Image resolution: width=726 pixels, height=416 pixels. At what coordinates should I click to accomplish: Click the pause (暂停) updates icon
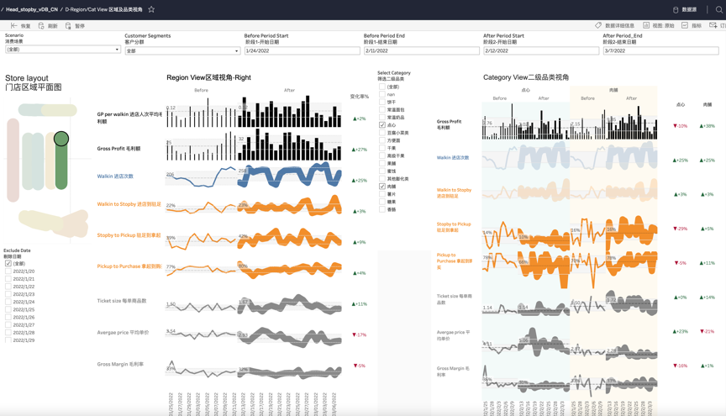coord(68,26)
